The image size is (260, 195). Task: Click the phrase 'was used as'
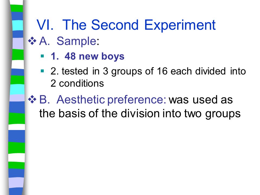[x=201, y=100]
